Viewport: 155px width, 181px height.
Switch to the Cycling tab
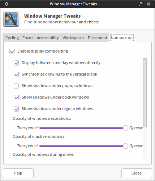12,38
